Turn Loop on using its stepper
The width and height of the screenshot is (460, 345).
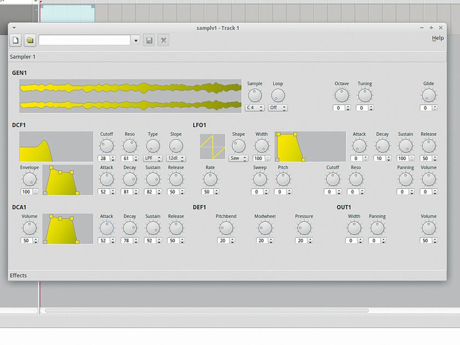[285, 107]
